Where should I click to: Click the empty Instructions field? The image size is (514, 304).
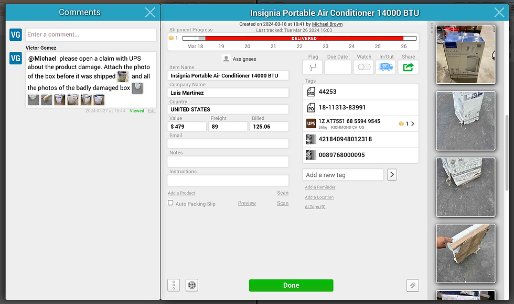(x=228, y=181)
